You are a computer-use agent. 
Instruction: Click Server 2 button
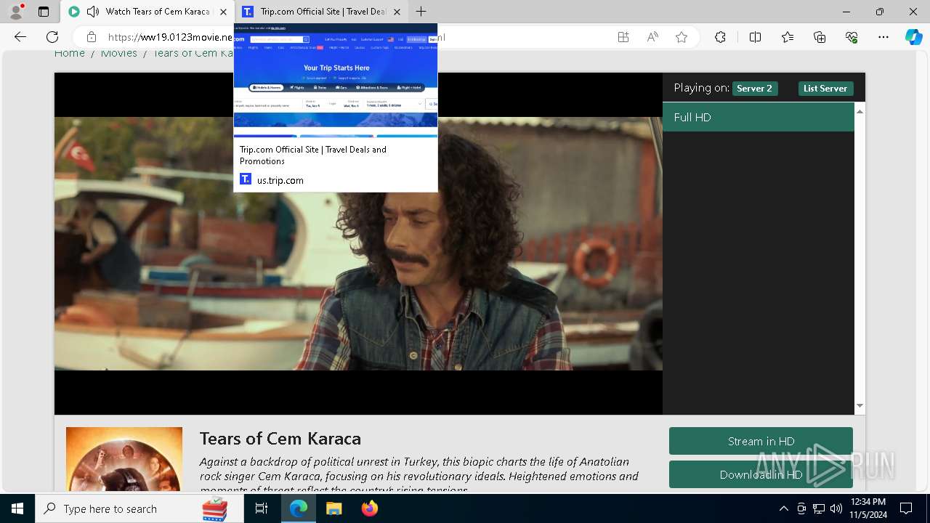[754, 89]
